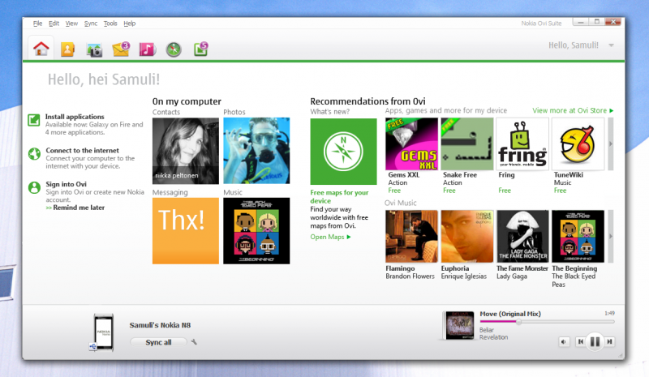Viewport: 649px width, 377px height.
Task: Open Free maps for your device link
Action: tap(339, 196)
